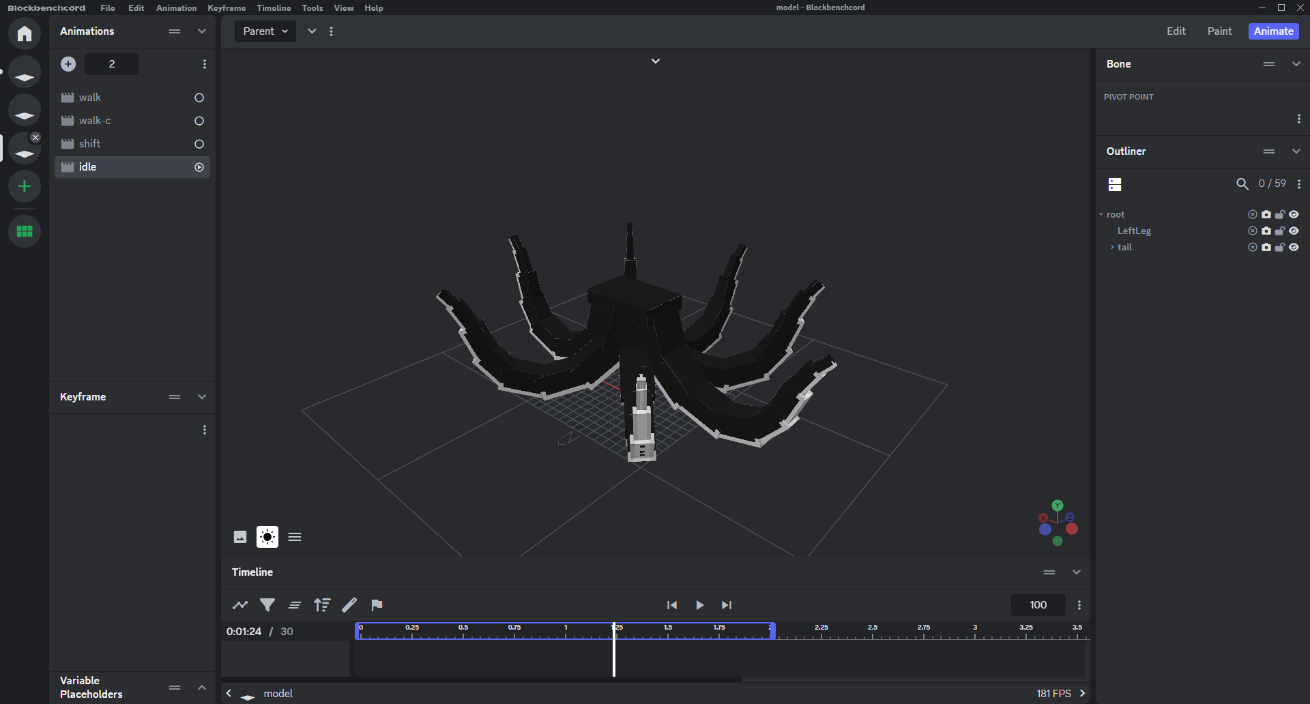Image resolution: width=1310 pixels, height=704 pixels.
Task: Click the pencil icon in timeline toolbar
Action: pos(349,605)
